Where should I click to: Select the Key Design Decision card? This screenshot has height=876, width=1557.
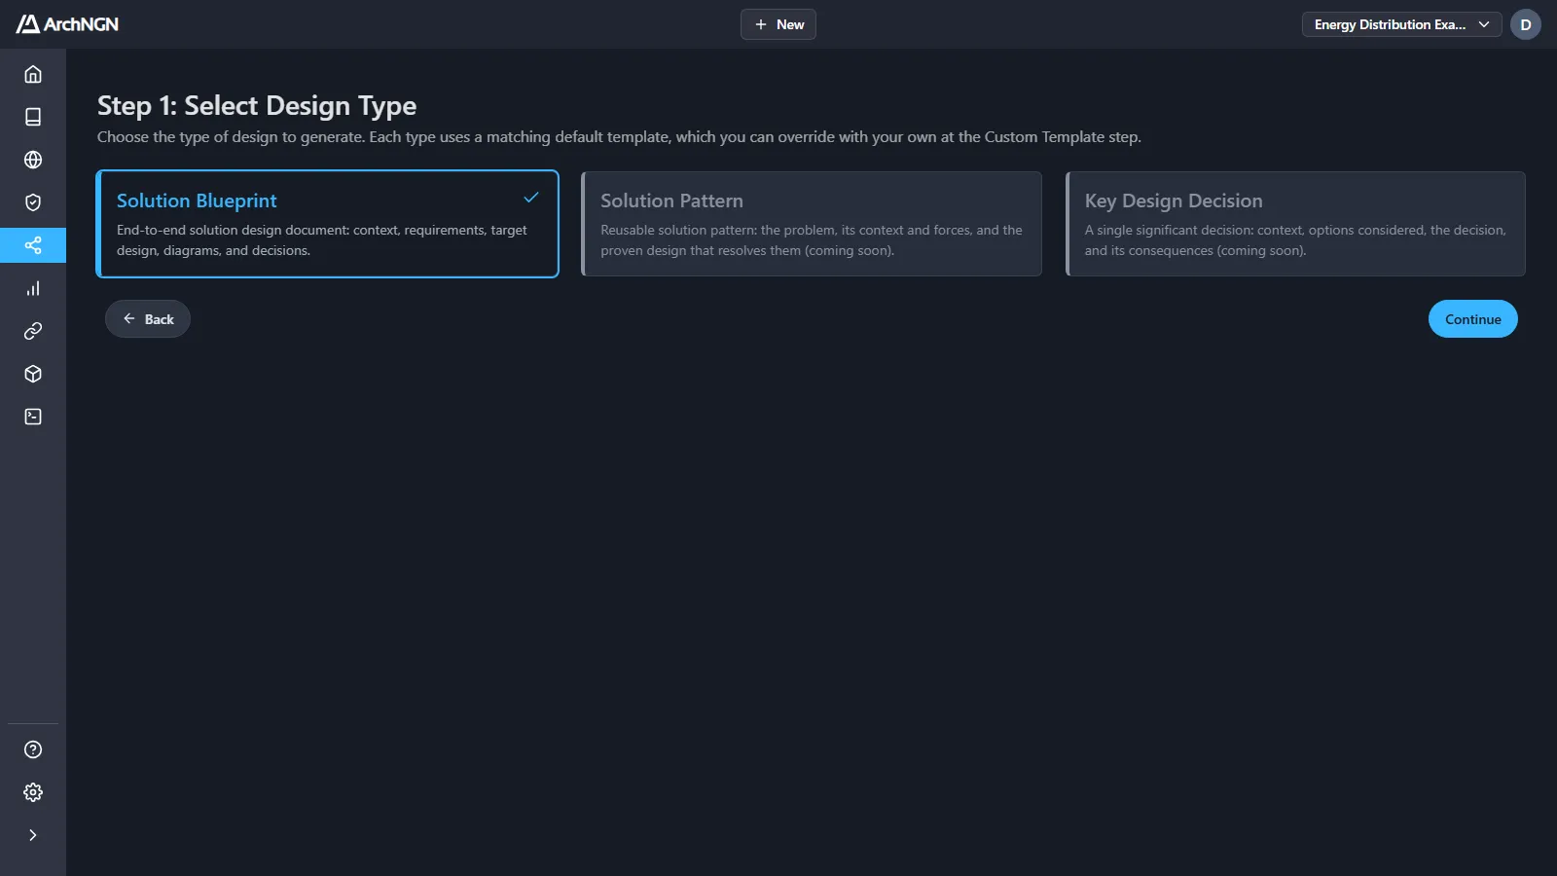[1295, 224]
